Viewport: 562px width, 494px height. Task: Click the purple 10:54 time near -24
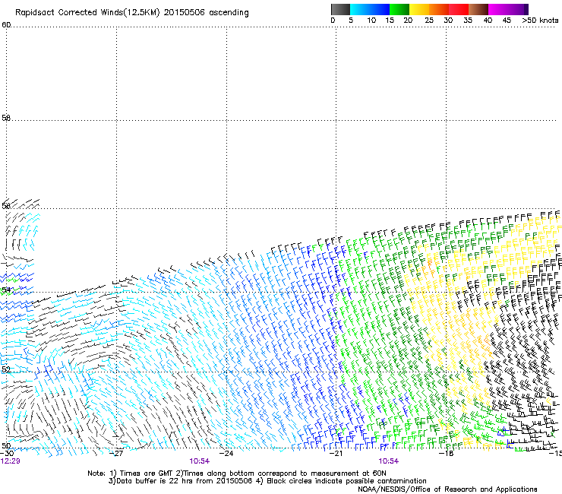[x=200, y=461]
